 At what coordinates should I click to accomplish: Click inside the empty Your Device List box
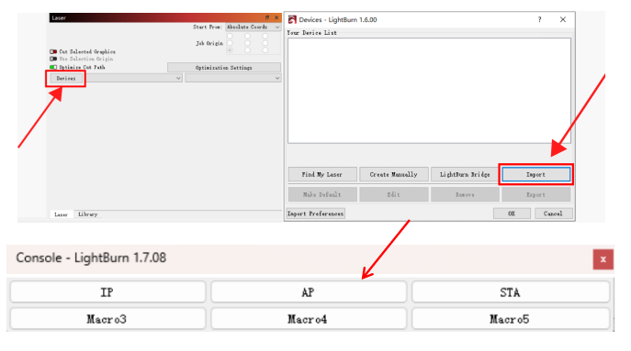point(429,91)
